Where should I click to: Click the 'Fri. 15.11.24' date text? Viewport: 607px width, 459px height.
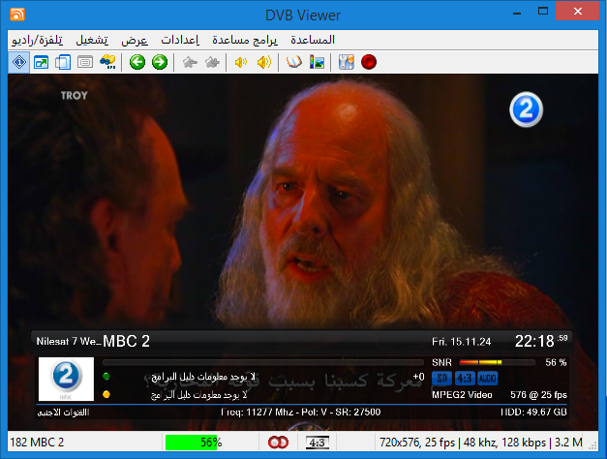click(x=462, y=342)
